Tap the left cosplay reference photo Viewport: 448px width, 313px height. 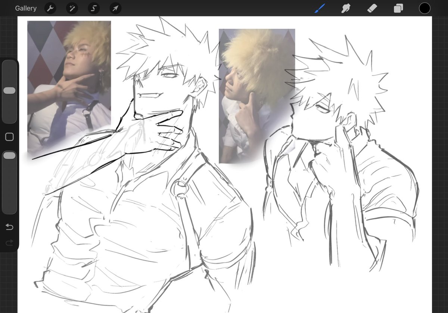click(69, 88)
